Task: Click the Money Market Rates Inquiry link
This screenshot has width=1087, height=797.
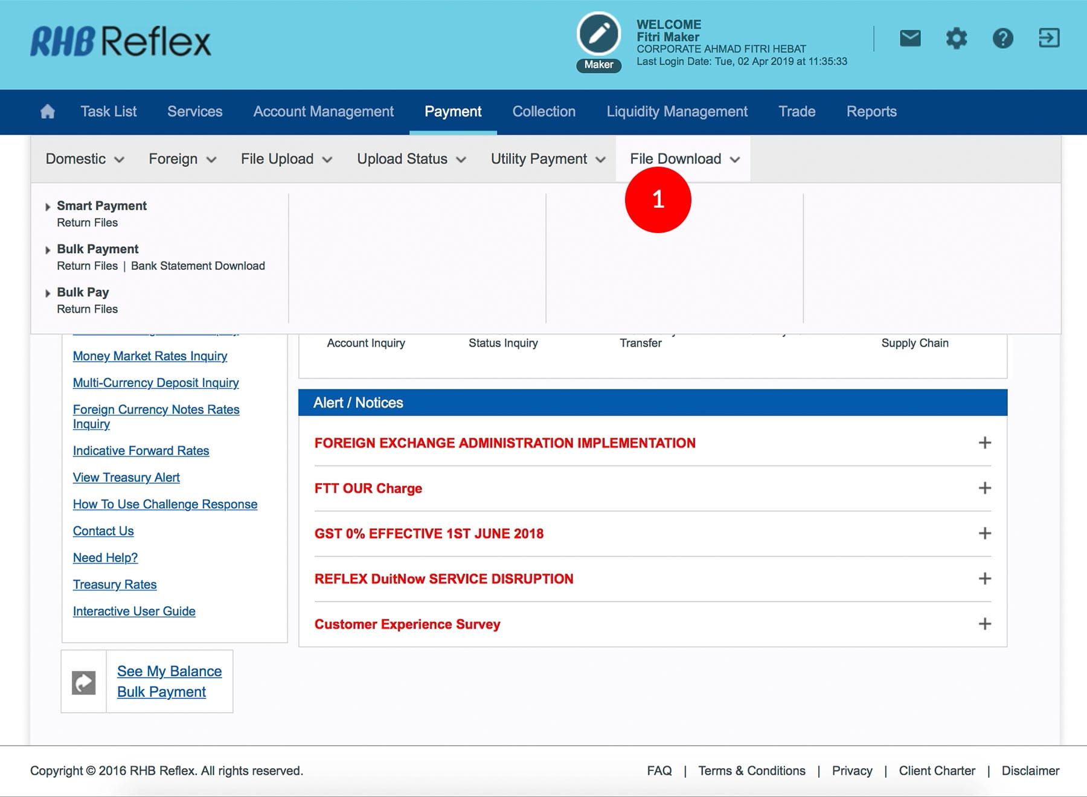Action: coord(150,356)
